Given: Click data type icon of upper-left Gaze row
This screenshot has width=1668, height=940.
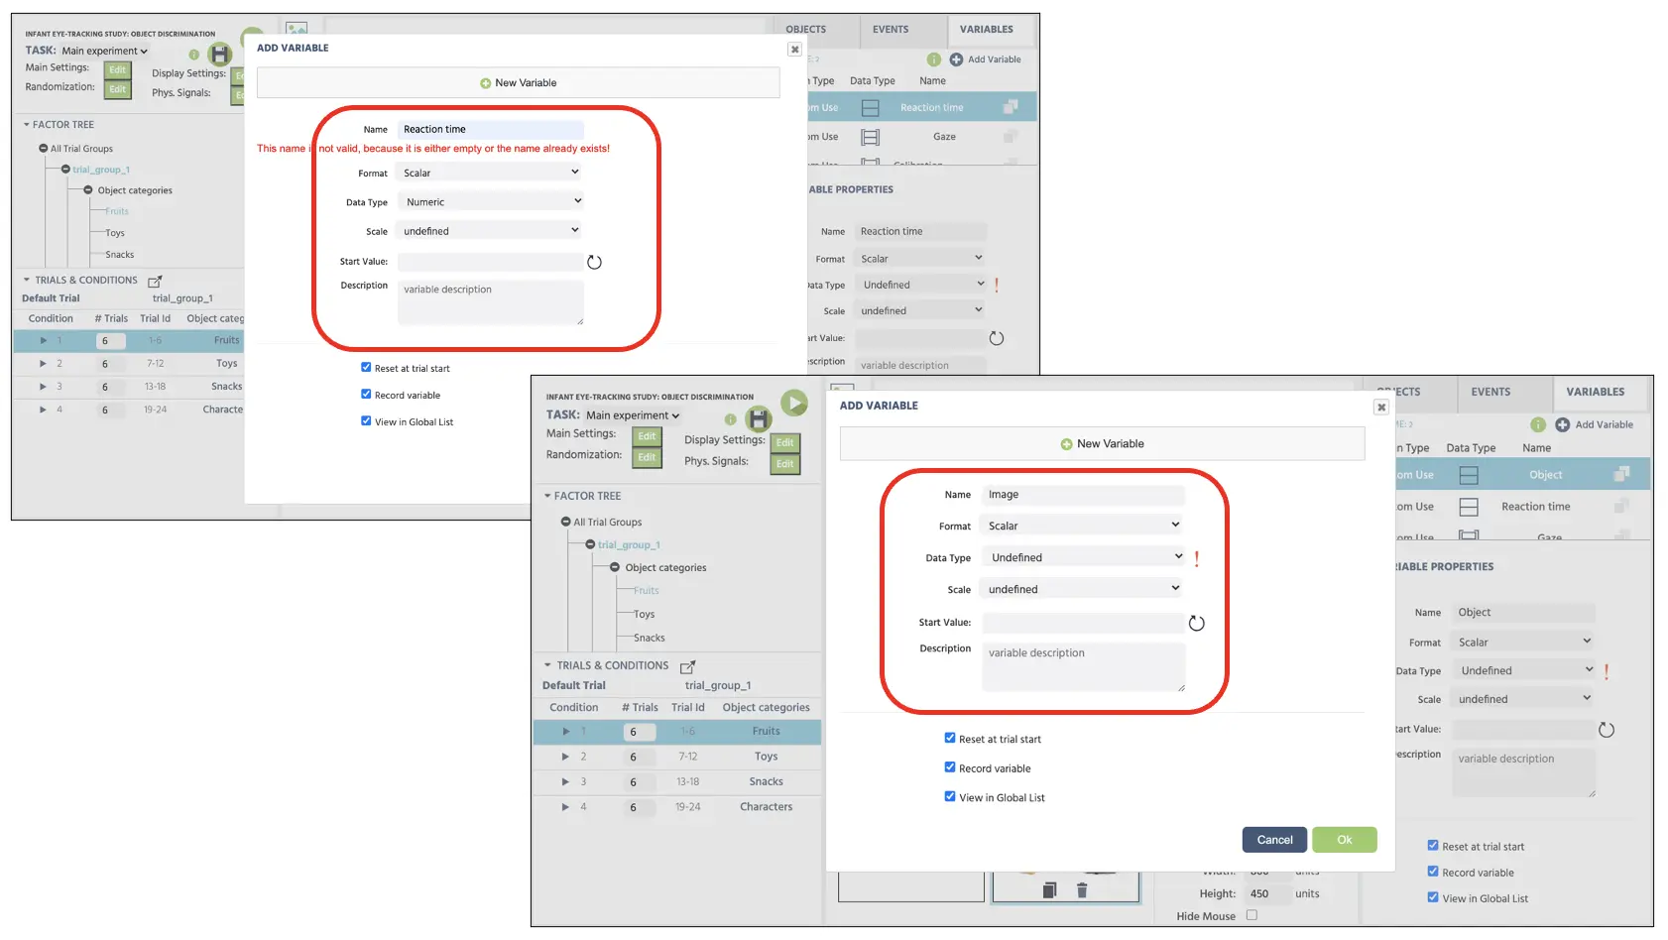Looking at the screenshot, I should (x=870, y=137).
